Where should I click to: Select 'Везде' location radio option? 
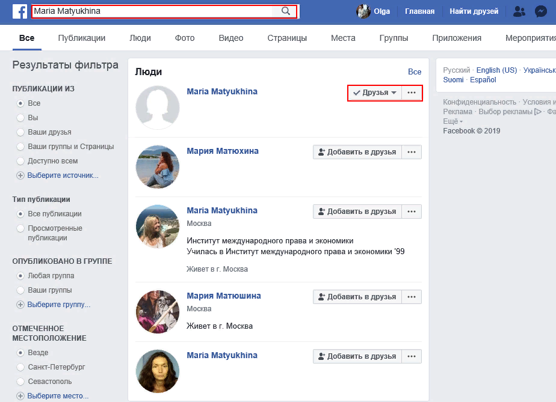20,353
